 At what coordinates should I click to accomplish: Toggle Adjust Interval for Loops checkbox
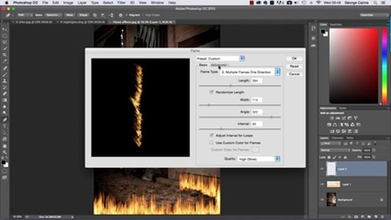point(211,135)
